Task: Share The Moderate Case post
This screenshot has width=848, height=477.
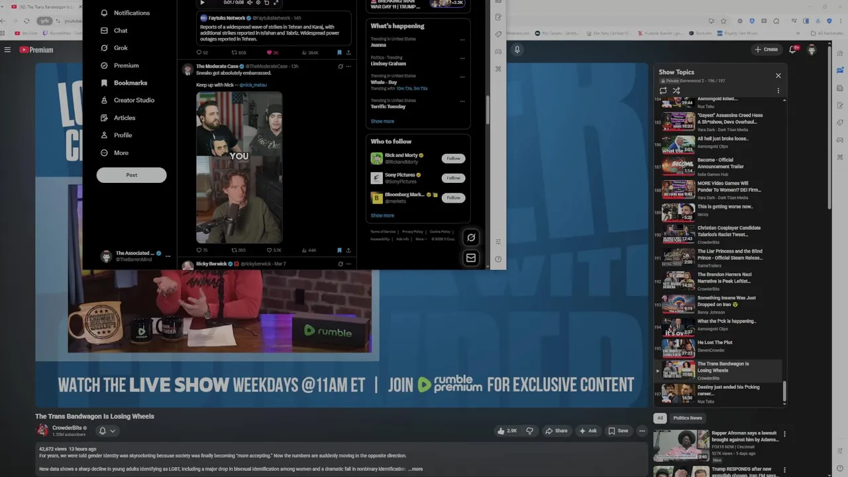Action: click(x=348, y=250)
